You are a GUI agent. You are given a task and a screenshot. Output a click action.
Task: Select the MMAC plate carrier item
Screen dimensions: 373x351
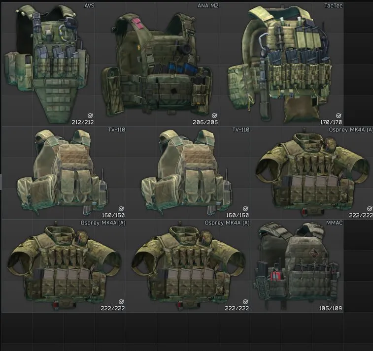297,266
